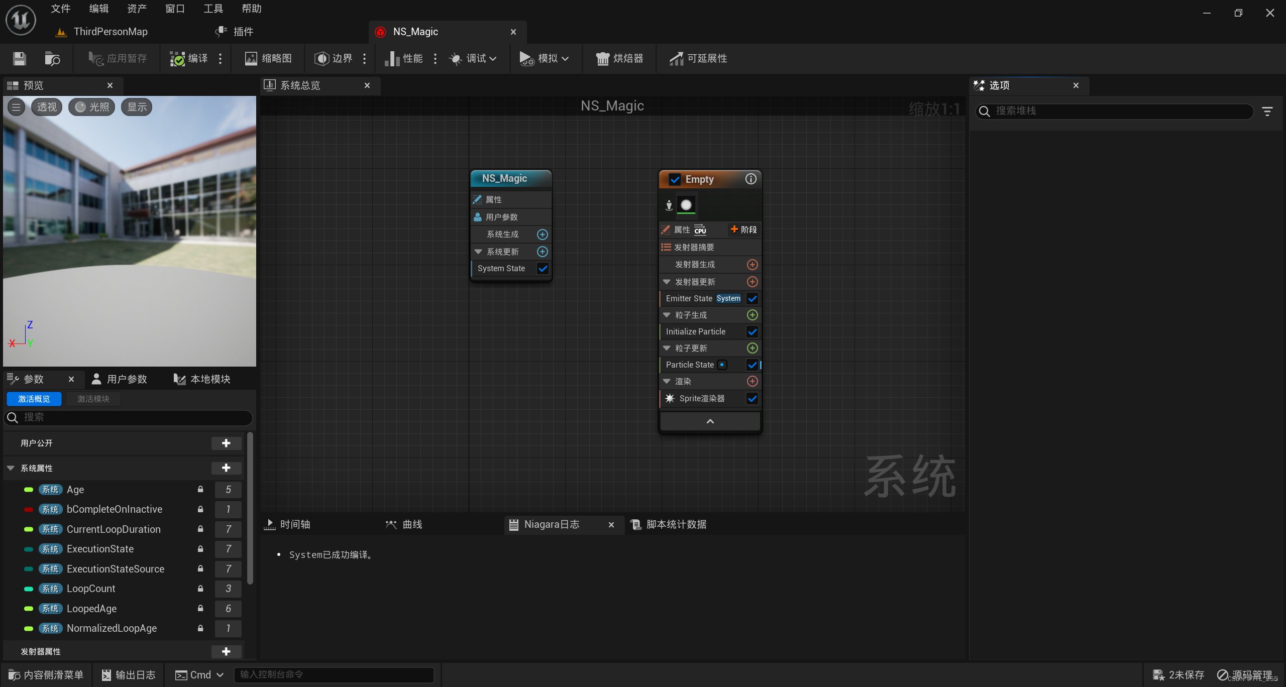Add a 渲染 renderer plus icon
The image size is (1286, 687).
point(752,382)
